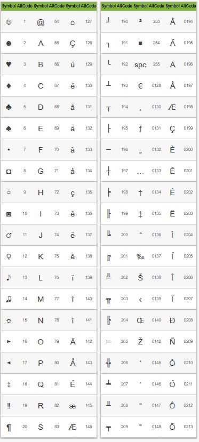Select the double exclamation symbol, code 19
199x442 pixels.
pos(9,405)
